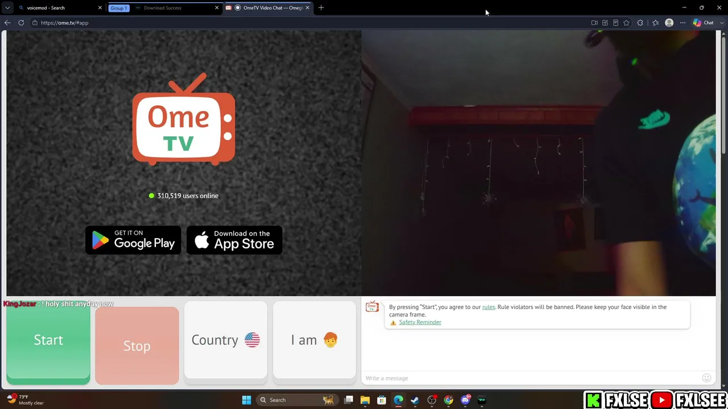
Task: Click the Stop button
Action: pyautogui.click(x=137, y=345)
